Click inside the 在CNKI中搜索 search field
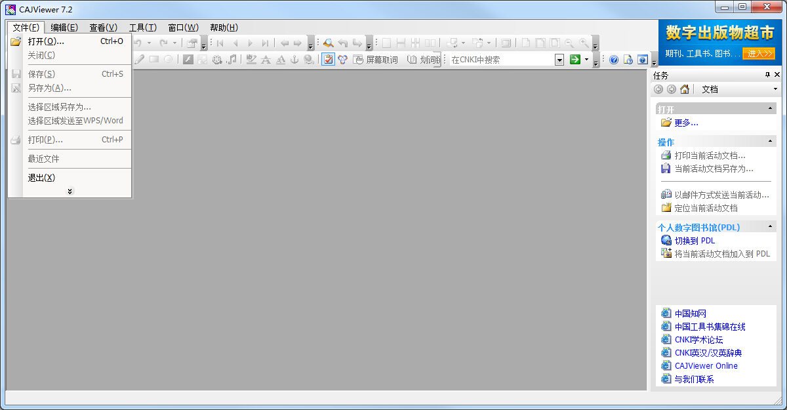Image resolution: width=787 pixels, height=410 pixels. [x=501, y=60]
